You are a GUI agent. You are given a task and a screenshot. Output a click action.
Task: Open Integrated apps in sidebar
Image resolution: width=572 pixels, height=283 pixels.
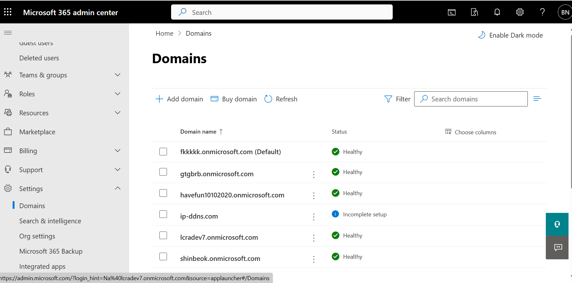pyautogui.click(x=42, y=267)
